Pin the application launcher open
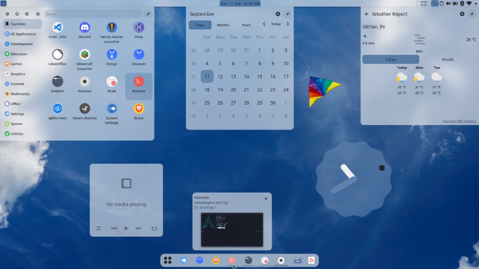 (x=148, y=14)
